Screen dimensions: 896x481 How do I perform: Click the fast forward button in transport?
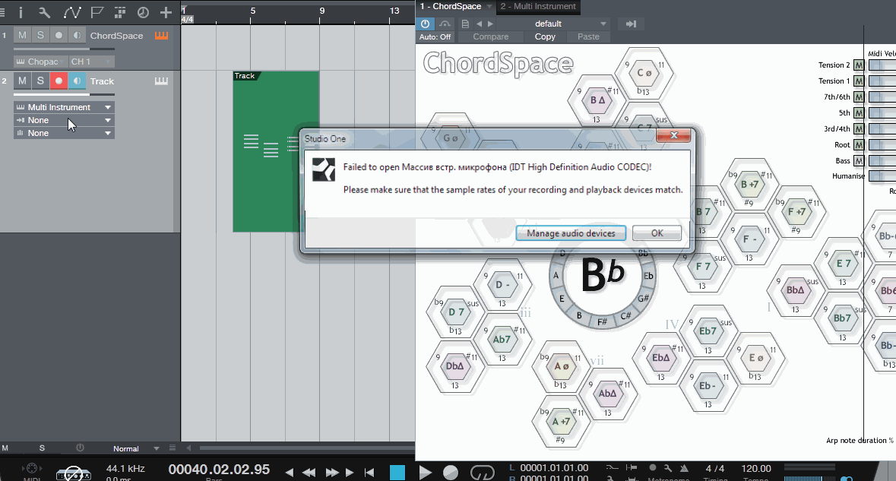tap(332, 473)
